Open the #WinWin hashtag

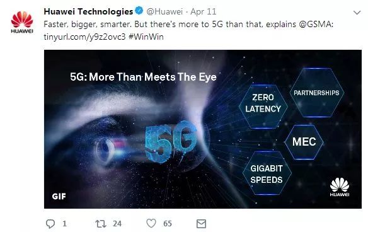click(x=146, y=37)
